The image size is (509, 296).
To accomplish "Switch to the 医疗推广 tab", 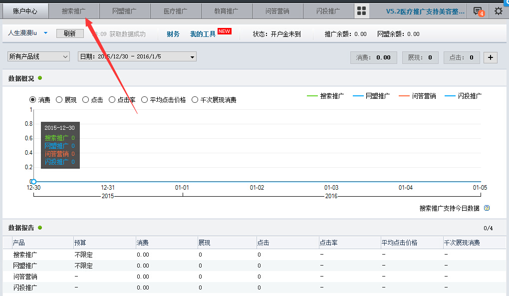I will tap(175, 11).
